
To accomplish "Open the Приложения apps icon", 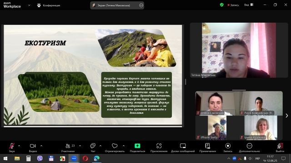I will point(159,146).
